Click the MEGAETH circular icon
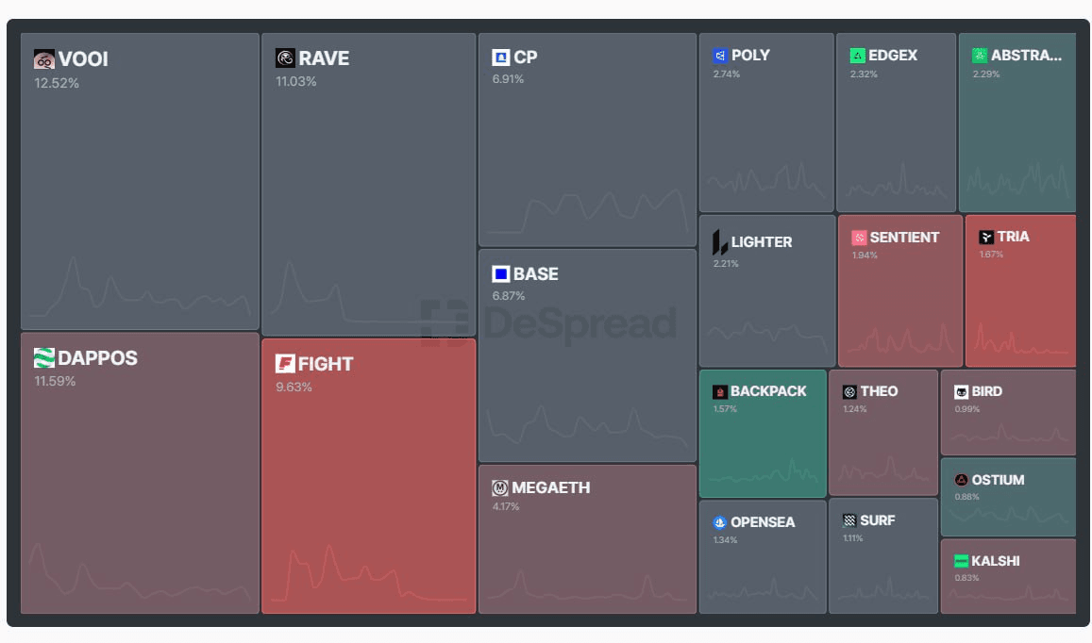The height and width of the screenshot is (643, 1092). tap(500, 488)
